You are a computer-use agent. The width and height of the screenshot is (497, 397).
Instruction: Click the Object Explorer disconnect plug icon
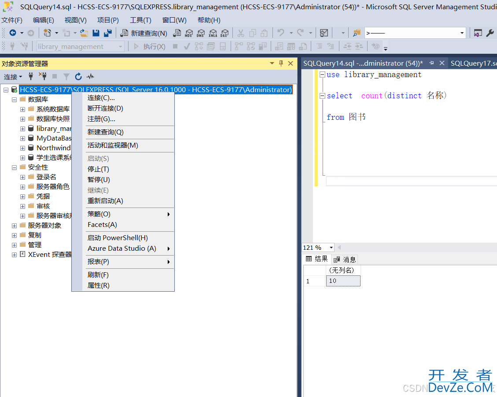42,77
